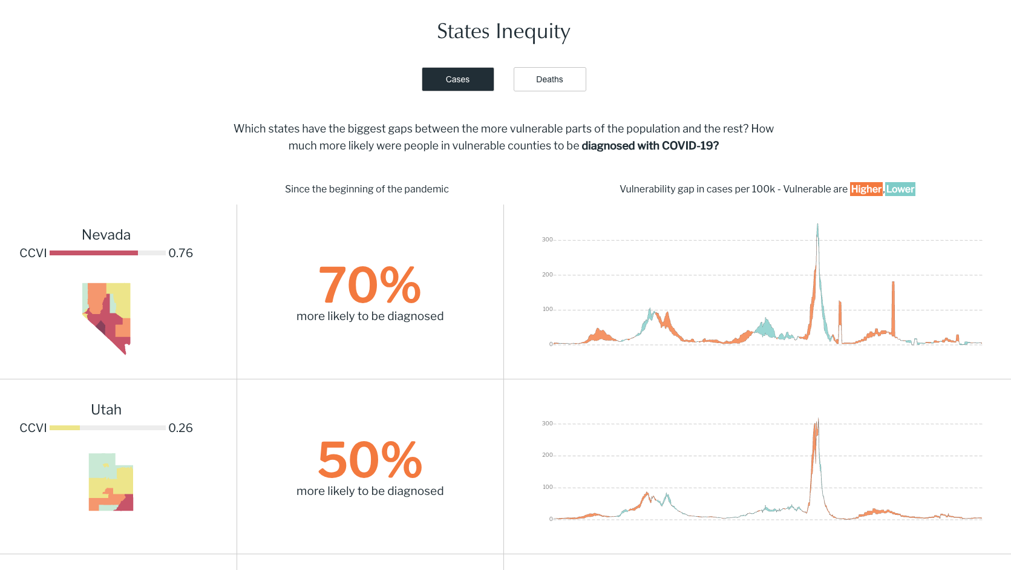Click the teal Lower legend label
Screen dimensions: 1011x570
pos(900,189)
